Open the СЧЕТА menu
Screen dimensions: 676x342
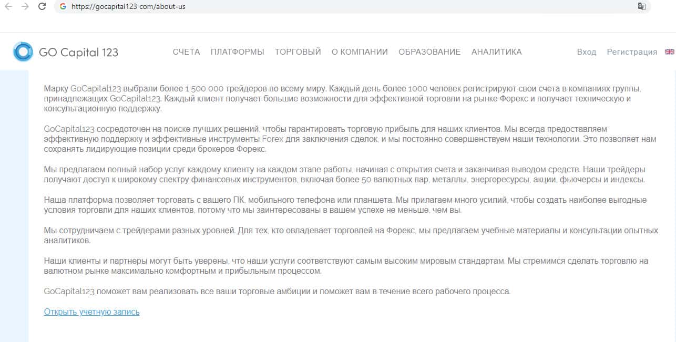186,52
